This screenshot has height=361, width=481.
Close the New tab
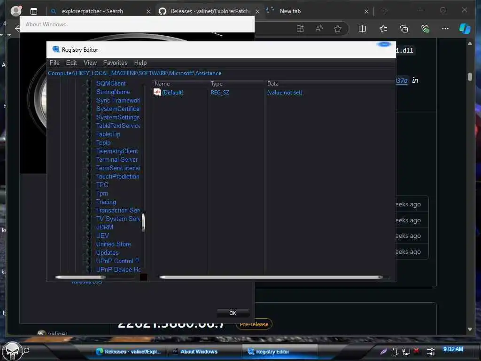pyautogui.click(x=366, y=11)
